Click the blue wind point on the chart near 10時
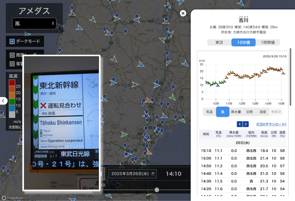 [218, 85]
